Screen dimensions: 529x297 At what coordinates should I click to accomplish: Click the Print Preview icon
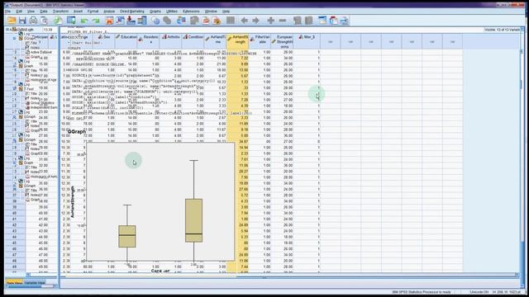click(x=44, y=21)
